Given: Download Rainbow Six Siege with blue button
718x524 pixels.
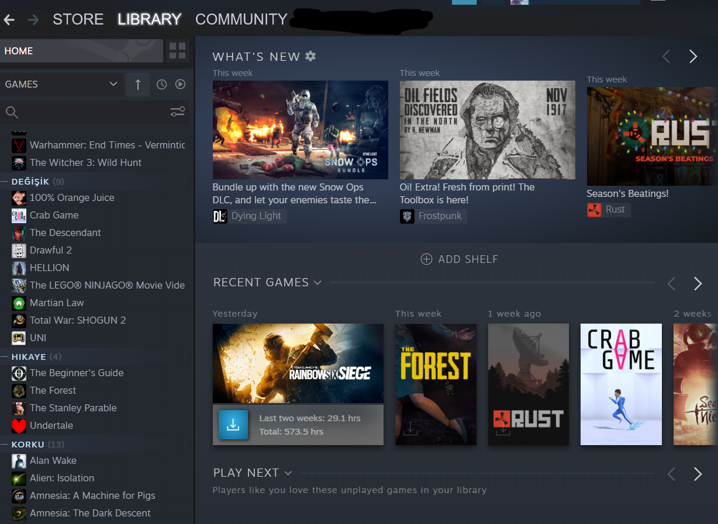Looking at the screenshot, I should 233,425.
